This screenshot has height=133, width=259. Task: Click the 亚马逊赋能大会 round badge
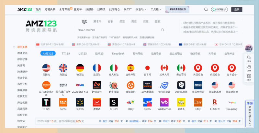[249, 48]
